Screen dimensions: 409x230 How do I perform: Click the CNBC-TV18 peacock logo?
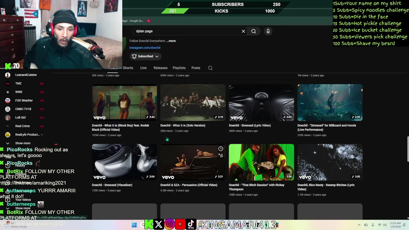pyautogui.click(x=8, y=109)
